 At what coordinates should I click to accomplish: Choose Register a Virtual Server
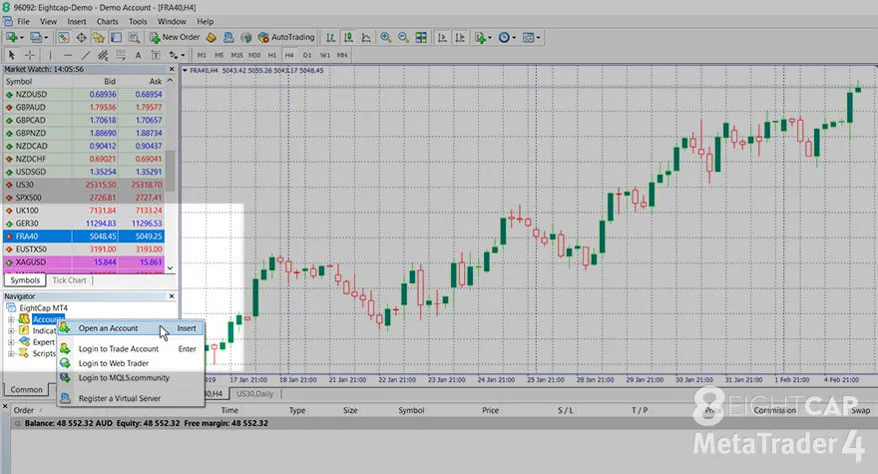click(131, 398)
